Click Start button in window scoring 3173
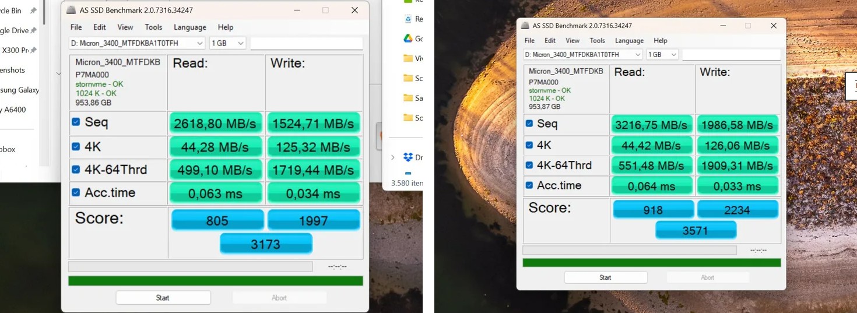857x313 pixels. pos(163,298)
